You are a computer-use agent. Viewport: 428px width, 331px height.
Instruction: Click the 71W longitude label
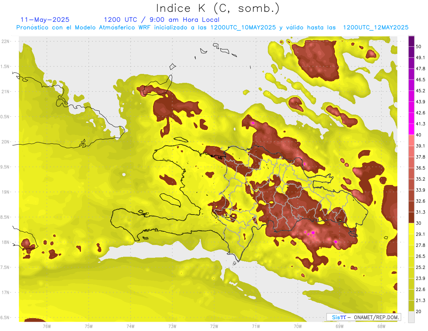[x=256, y=326]
